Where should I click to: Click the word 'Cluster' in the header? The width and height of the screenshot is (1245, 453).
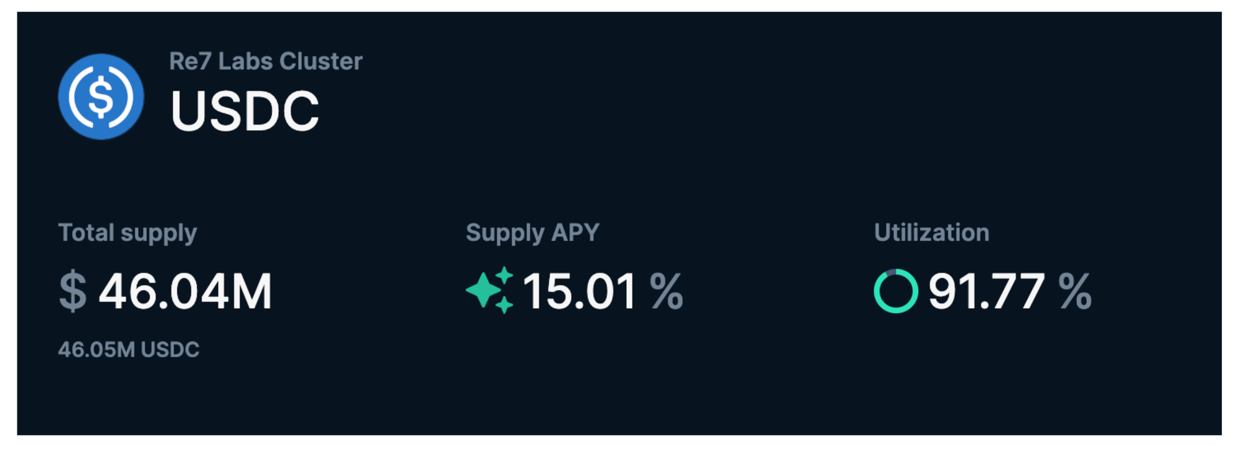(x=321, y=62)
